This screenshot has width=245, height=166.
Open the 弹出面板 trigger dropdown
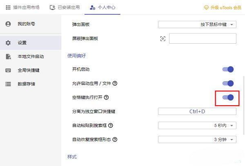click(x=197, y=24)
